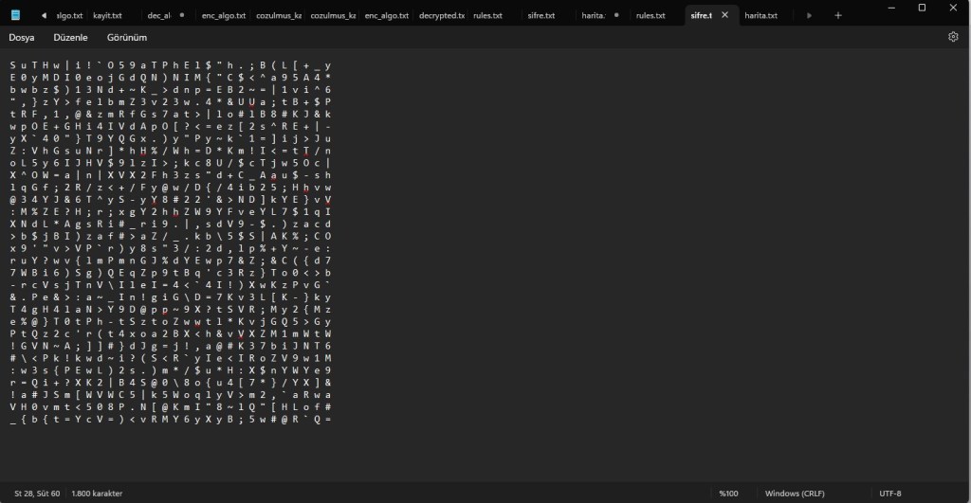Click unsaved dot on dec_al tab
This screenshot has height=503, width=971.
pos(181,16)
